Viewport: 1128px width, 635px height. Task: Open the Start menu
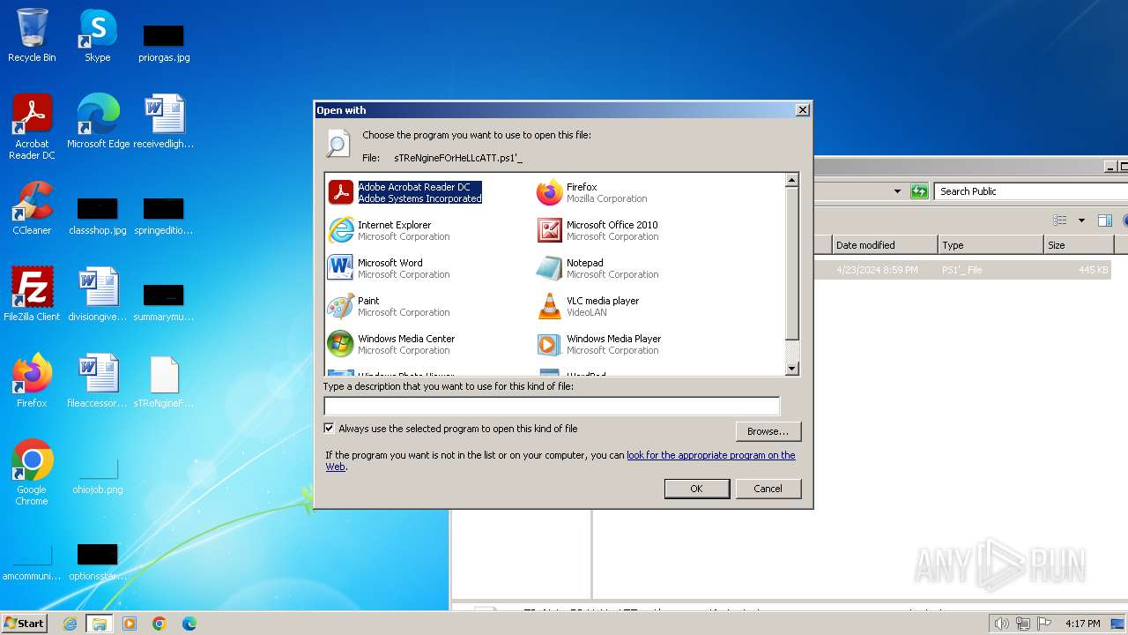pyautogui.click(x=25, y=624)
